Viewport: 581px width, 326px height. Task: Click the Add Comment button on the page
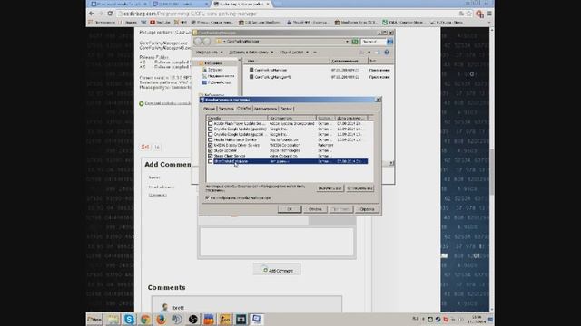tap(277, 270)
